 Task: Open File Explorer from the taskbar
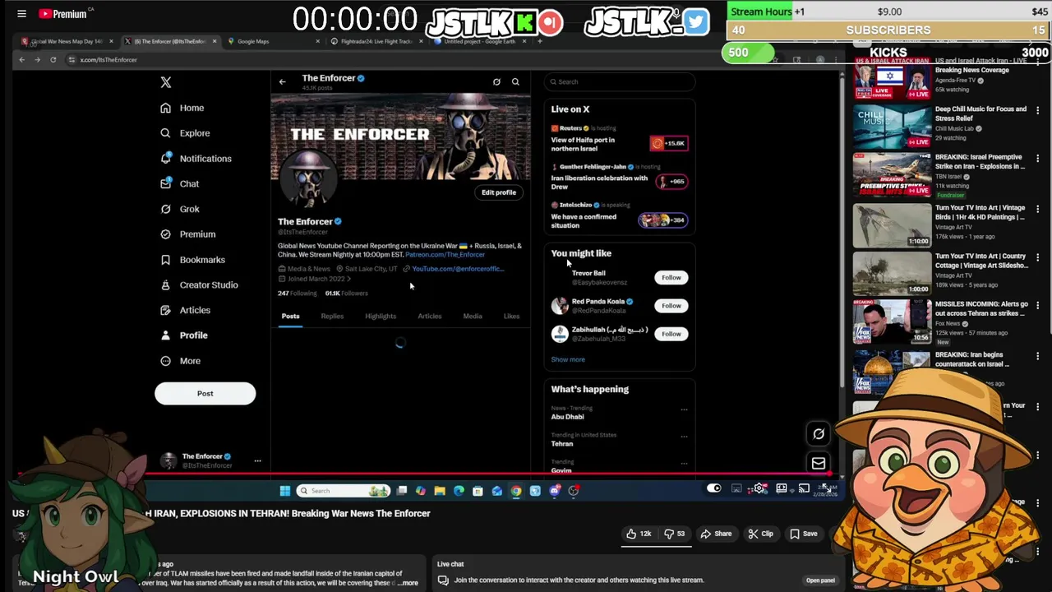point(440,491)
